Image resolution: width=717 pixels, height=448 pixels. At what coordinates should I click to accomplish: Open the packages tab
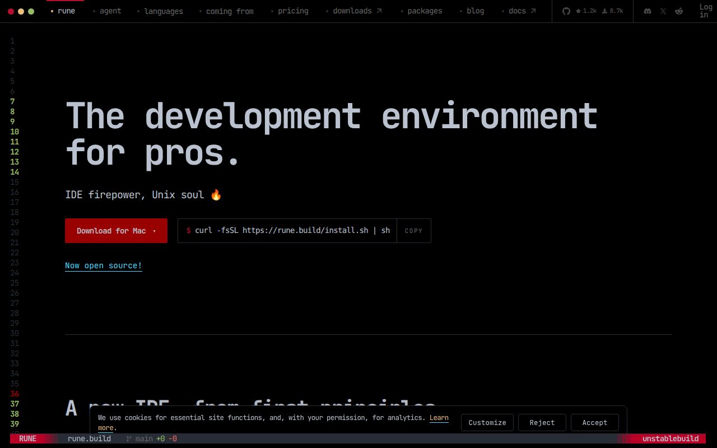(421, 11)
